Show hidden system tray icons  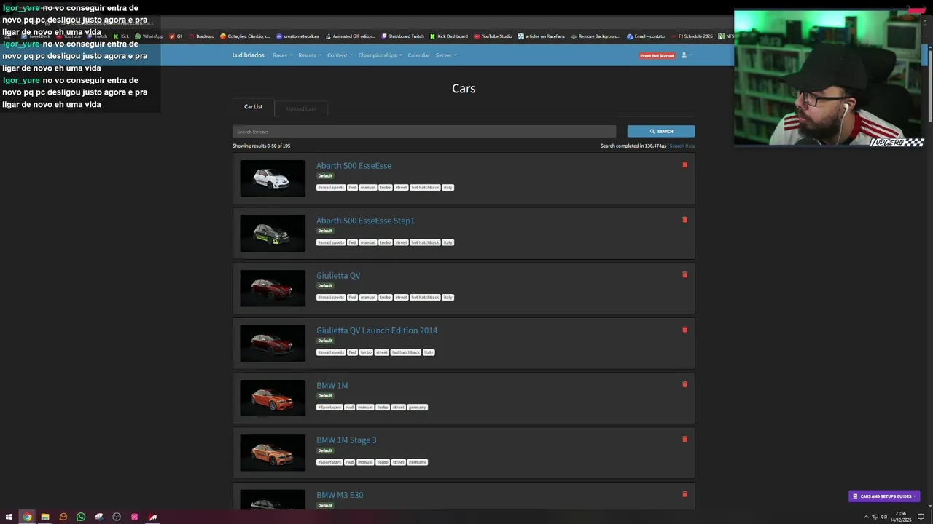click(866, 517)
